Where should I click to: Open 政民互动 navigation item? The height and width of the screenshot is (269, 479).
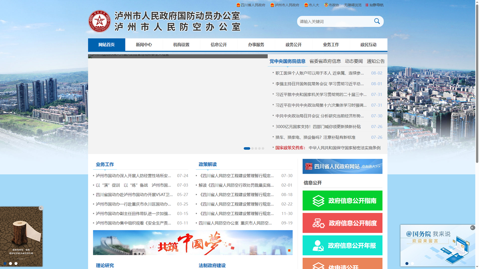pyautogui.click(x=368, y=45)
